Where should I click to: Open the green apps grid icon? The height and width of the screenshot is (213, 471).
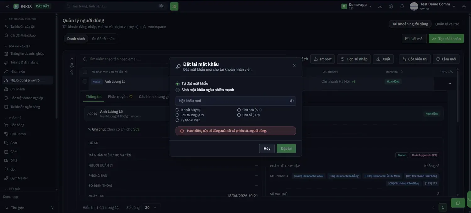pos(174,6)
